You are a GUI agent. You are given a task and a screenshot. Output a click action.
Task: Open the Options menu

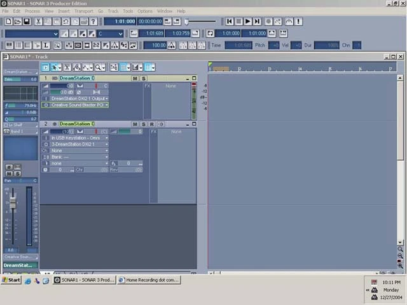(145, 11)
